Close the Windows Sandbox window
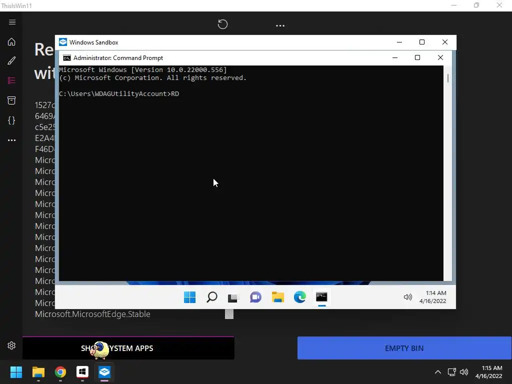This screenshot has height=384, width=512. pos(444,42)
